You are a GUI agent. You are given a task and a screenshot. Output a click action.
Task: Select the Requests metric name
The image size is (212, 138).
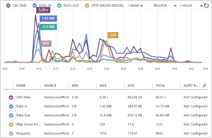coord(23,133)
